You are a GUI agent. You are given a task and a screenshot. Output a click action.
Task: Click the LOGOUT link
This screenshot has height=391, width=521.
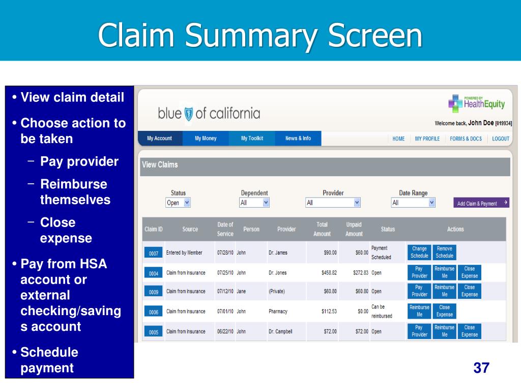click(x=500, y=138)
